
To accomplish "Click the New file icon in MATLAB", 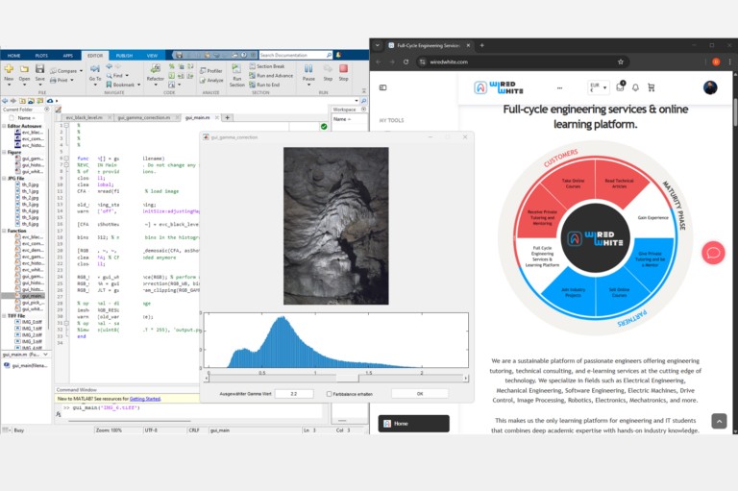I will [x=9, y=69].
